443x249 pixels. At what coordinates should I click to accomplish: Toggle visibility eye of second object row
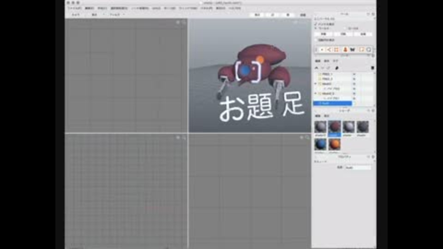pyautogui.click(x=354, y=79)
